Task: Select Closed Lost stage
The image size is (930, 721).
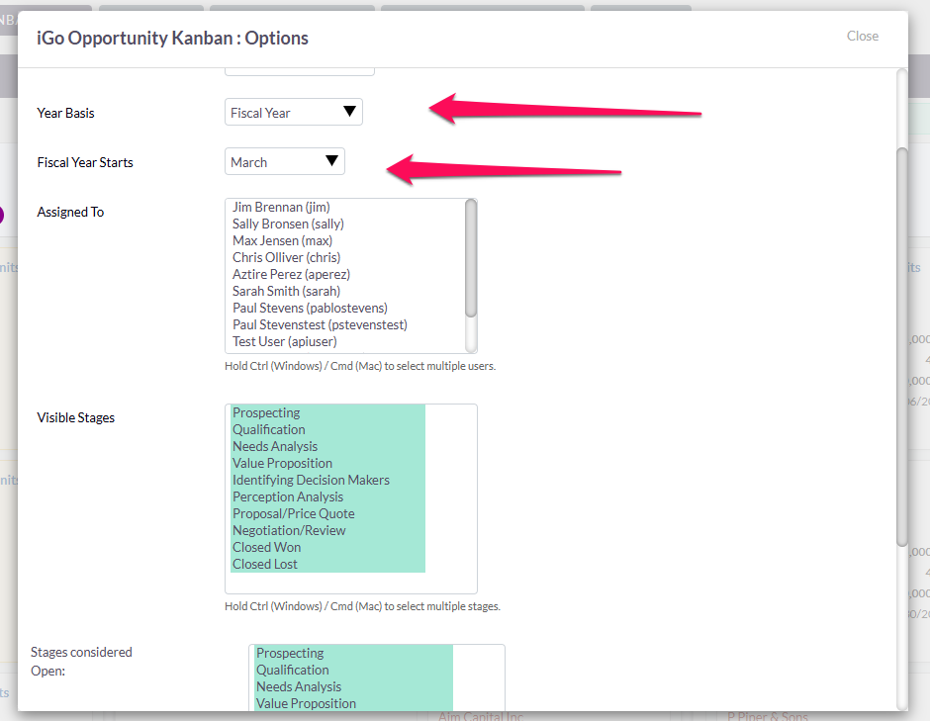Action: coord(328,564)
